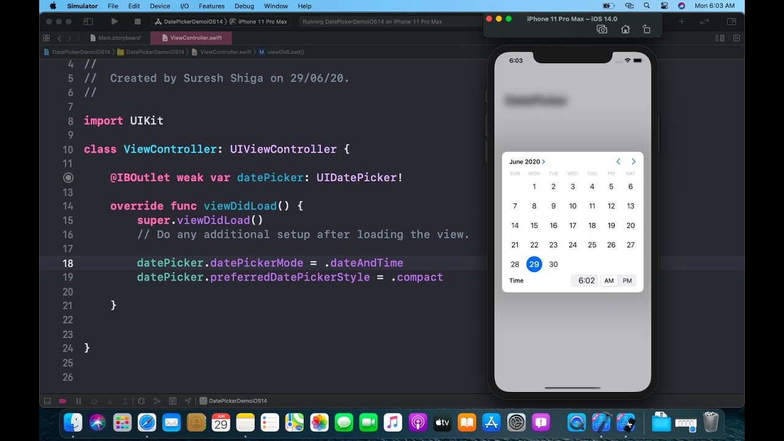Click the code review arrows icon
Screen dimensions: 784x441
pyautogui.click(x=704, y=21)
